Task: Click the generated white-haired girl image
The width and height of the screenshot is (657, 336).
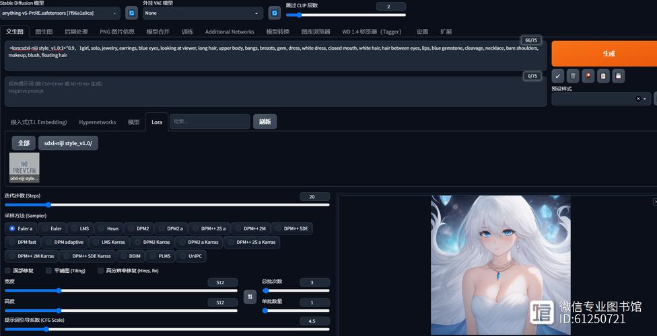Action: (x=501, y=265)
